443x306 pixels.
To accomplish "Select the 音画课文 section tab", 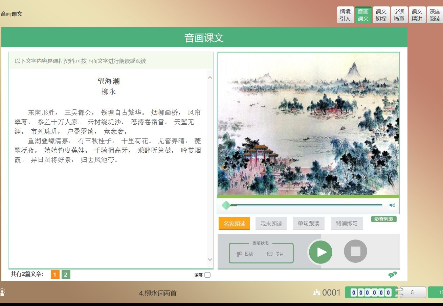I will [x=363, y=15].
